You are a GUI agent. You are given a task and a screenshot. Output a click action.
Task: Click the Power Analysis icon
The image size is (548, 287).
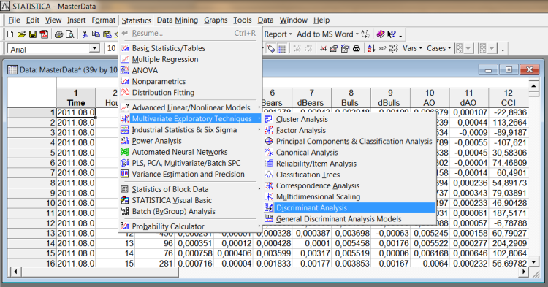pyautogui.click(x=125, y=141)
